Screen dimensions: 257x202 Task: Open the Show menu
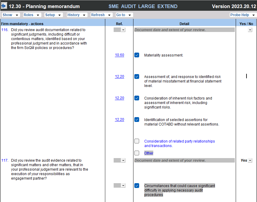point(10,15)
